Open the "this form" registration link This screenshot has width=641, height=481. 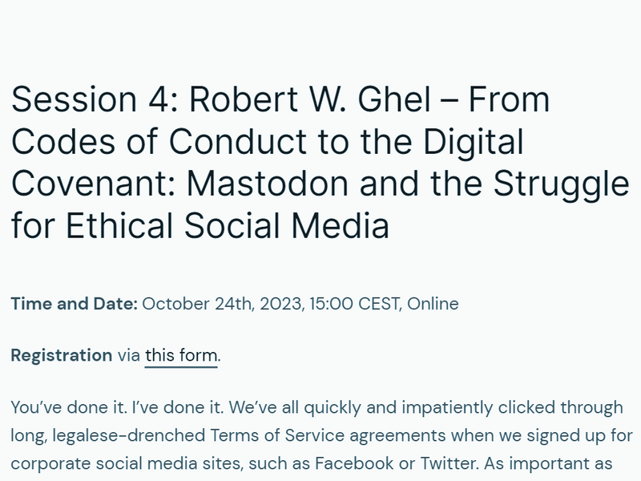[x=181, y=355]
